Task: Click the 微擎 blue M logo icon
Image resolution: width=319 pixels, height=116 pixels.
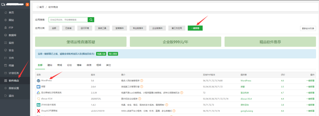Action: [x=38, y=87]
